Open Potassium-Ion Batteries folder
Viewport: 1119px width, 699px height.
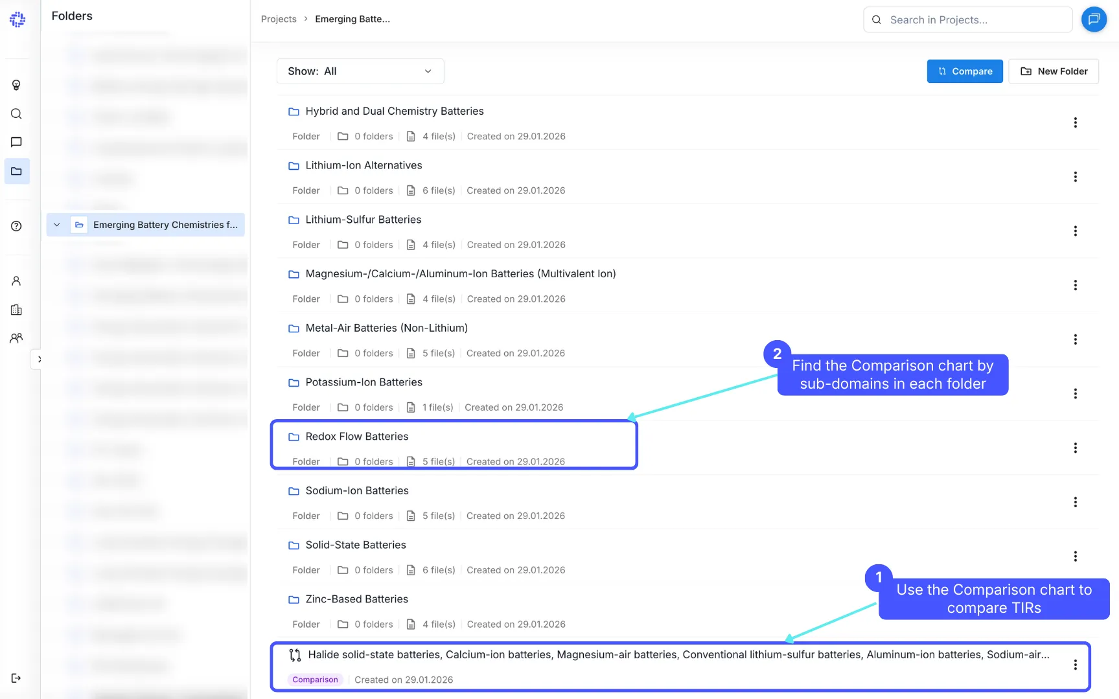[364, 383]
